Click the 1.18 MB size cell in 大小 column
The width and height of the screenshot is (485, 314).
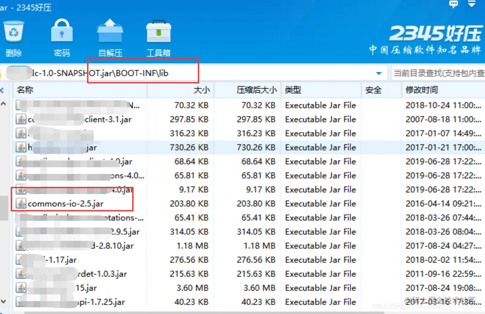[192, 246]
